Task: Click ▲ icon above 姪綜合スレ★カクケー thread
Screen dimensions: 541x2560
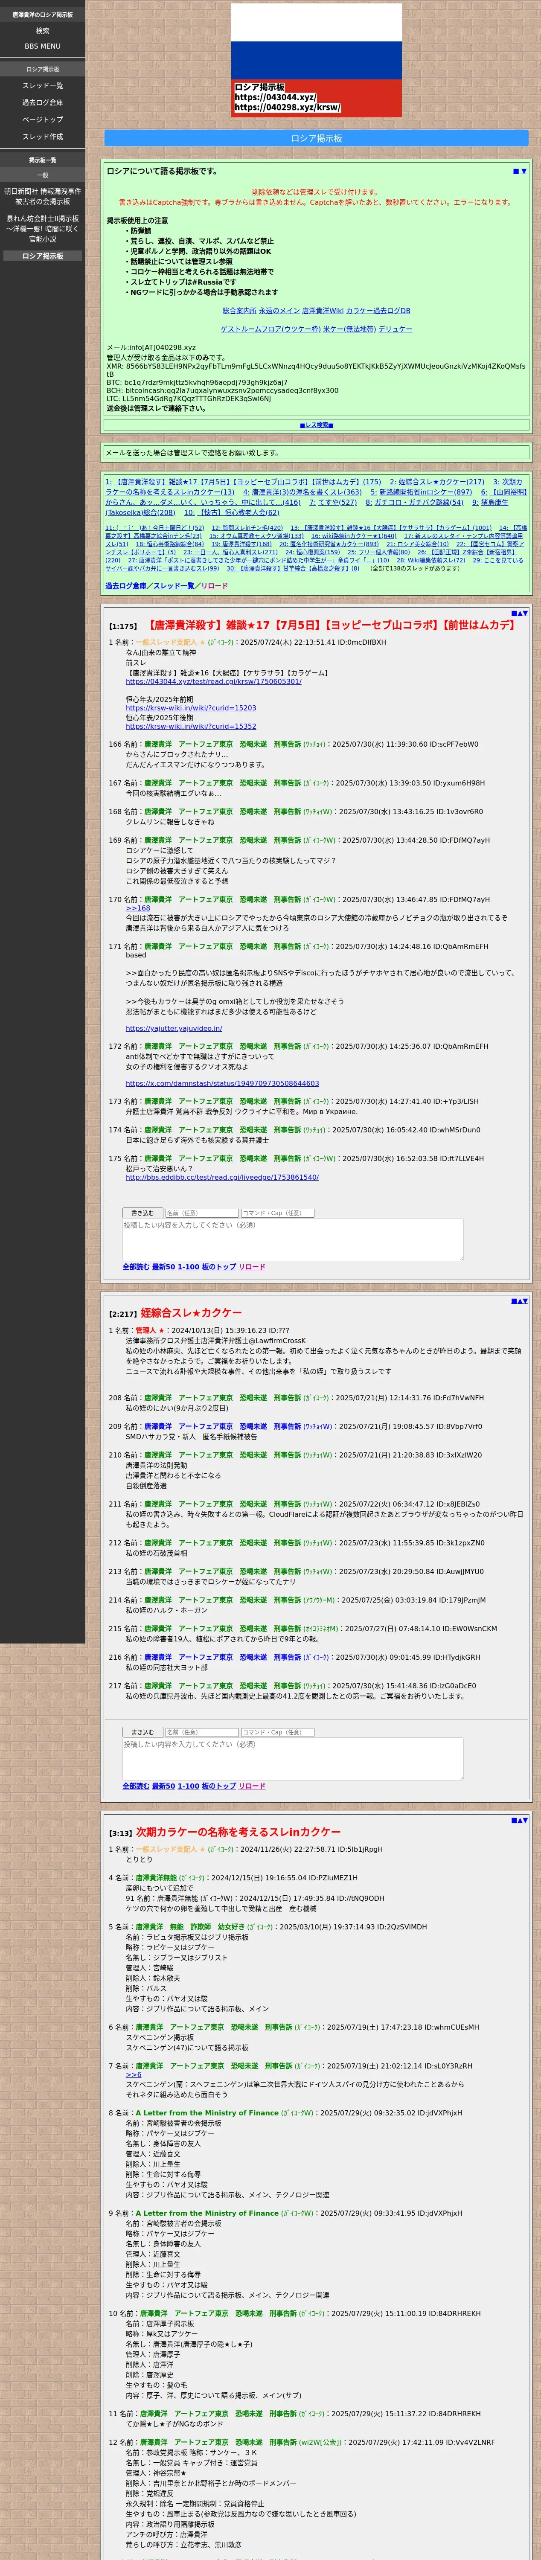Action: [x=519, y=1301]
